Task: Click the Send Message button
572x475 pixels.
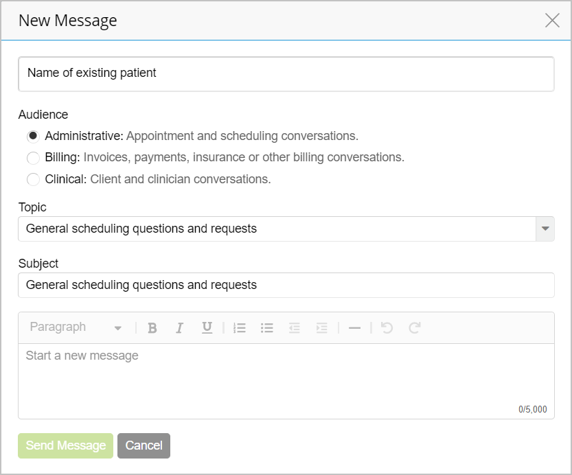Action: tap(65, 445)
